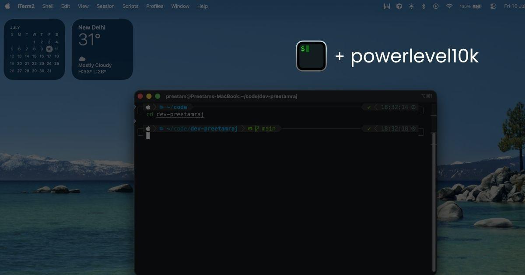Click the yellow minimize button on the terminal window

[x=149, y=96]
